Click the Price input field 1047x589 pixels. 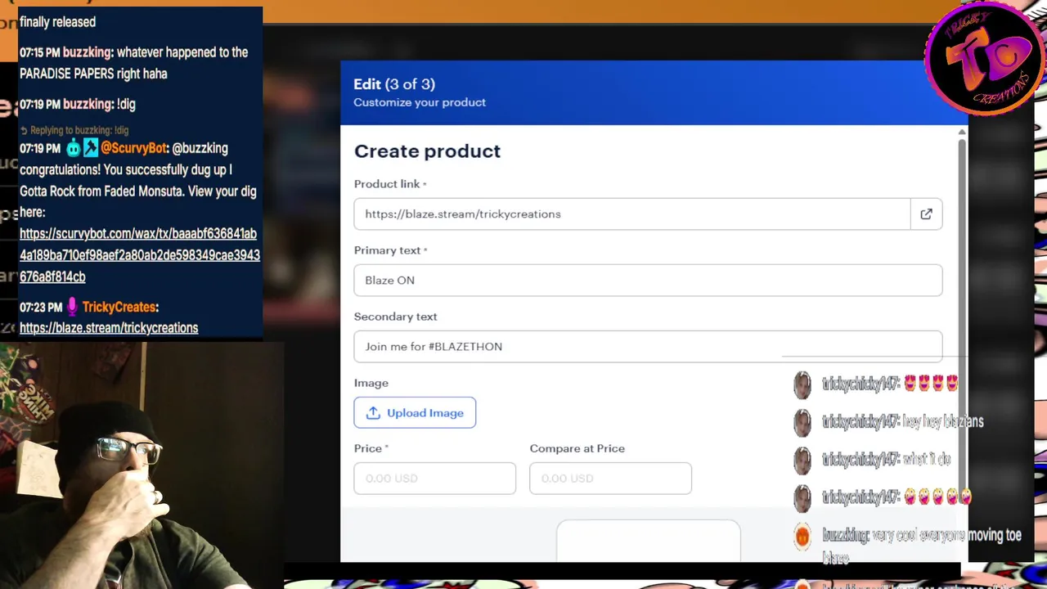point(435,479)
